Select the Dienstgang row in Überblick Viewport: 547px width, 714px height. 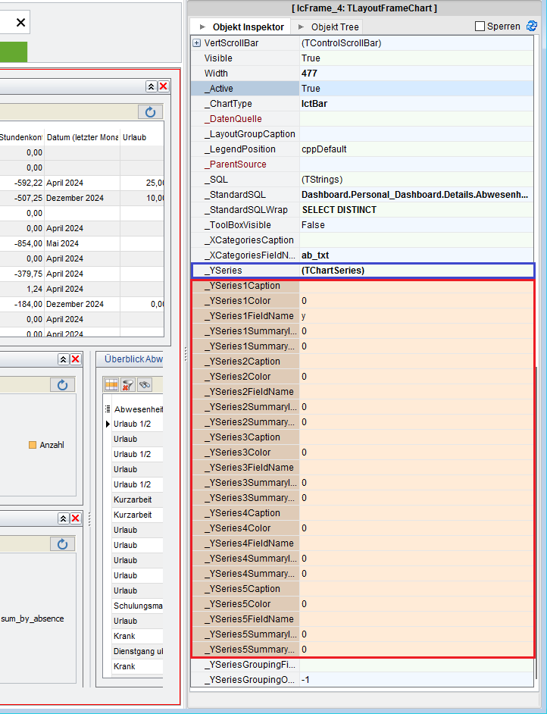[137, 651]
